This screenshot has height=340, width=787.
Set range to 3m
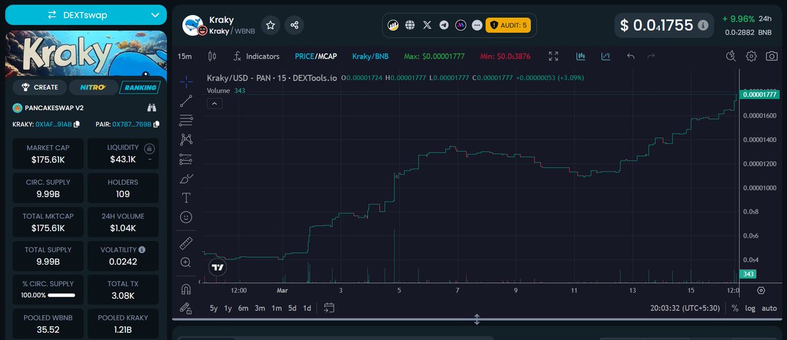click(260, 308)
